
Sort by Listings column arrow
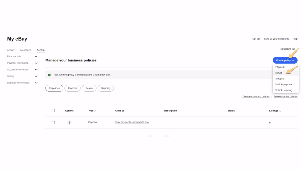coord(280,111)
